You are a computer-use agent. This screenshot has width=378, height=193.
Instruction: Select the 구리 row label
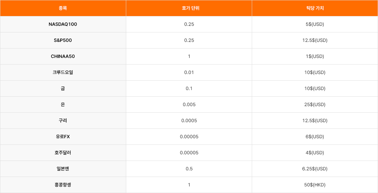(x=63, y=121)
